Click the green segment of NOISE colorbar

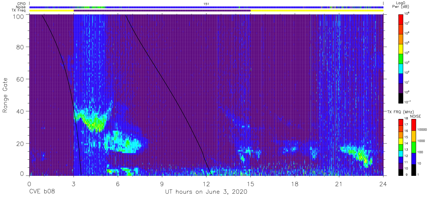[x=413, y=147]
